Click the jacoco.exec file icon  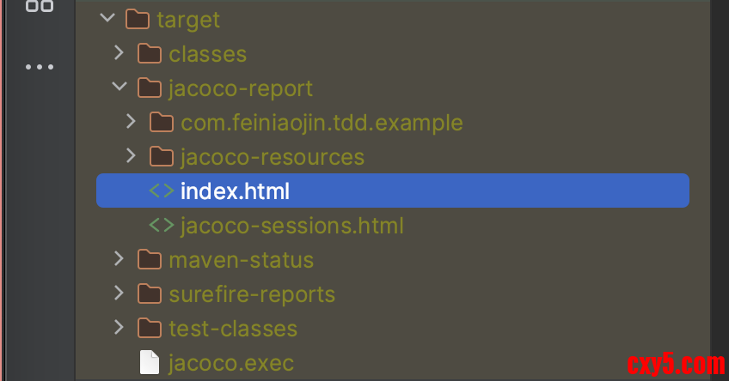(x=150, y=363)
